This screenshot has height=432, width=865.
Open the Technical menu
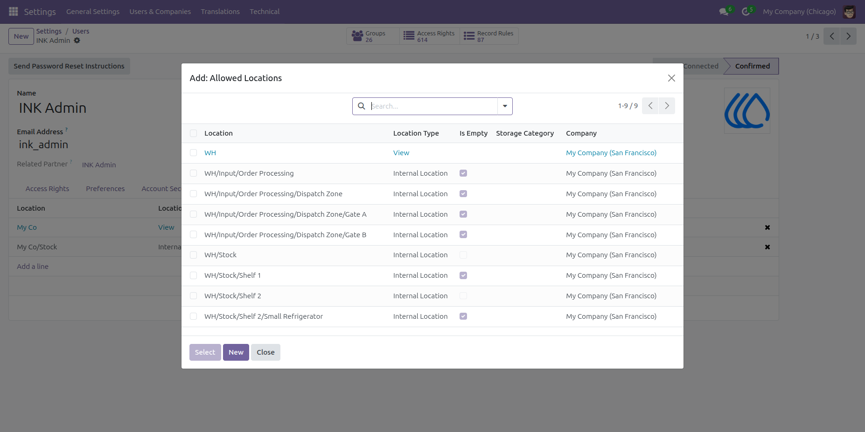point(265,12)
